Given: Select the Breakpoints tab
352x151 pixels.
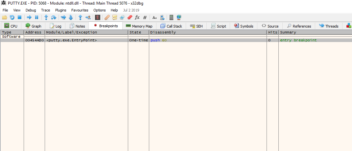Looking at the screenshot, I should (106, 26).
